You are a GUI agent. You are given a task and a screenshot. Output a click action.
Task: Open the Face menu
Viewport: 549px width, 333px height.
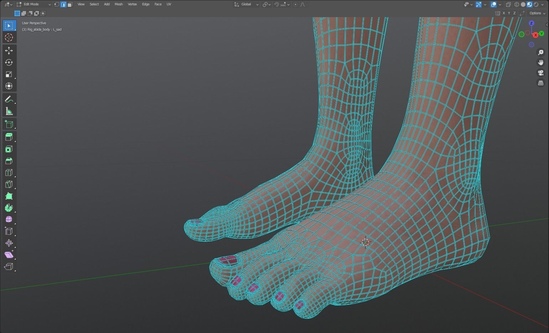158,4
